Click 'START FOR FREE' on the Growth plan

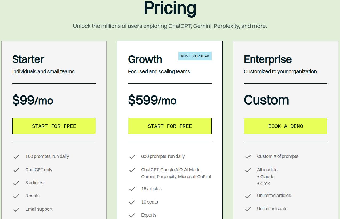(170, 126)
